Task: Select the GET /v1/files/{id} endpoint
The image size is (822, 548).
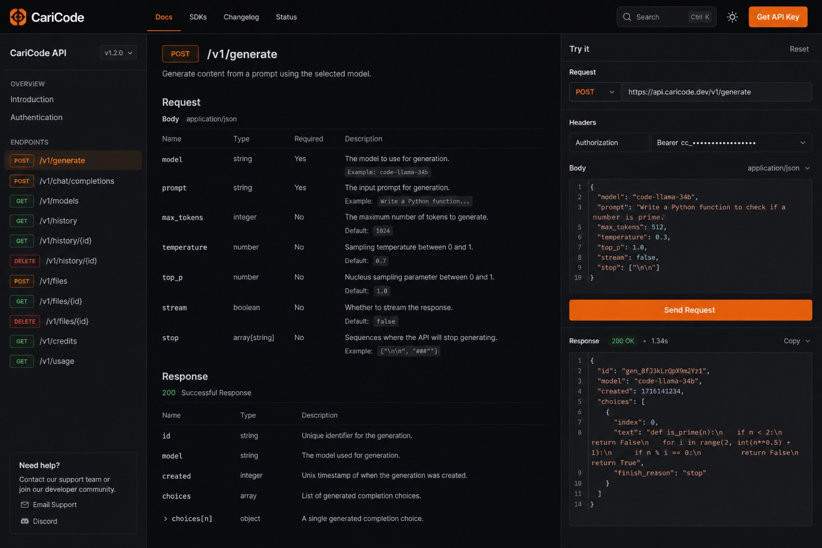Action: point(73,301)
